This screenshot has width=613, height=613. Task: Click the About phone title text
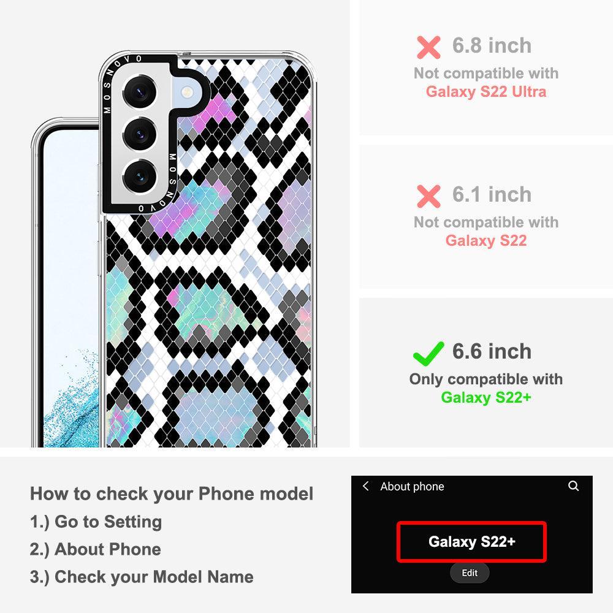(x=412, y=486)
